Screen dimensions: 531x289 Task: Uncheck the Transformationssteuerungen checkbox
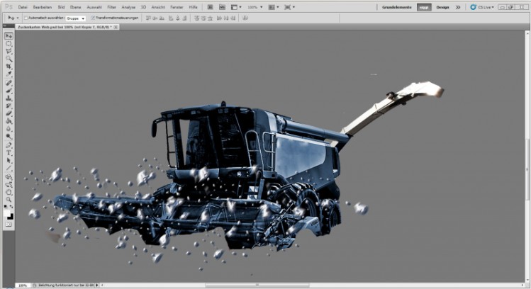pos(93,18)
